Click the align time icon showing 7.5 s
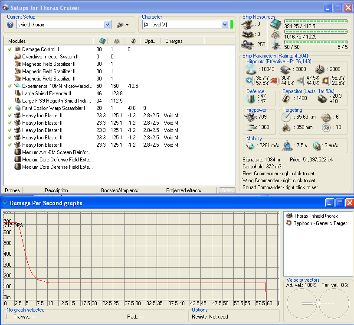Screen dimensions: 354x325 click(x=287, y=146)
